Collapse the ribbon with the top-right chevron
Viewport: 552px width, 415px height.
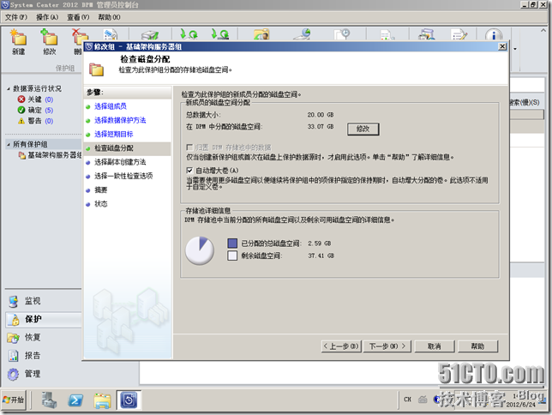click(x=543, y=31)
